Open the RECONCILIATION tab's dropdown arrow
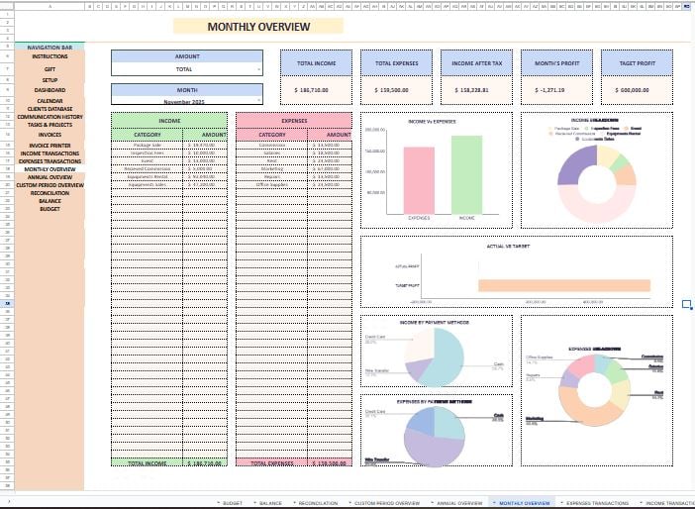The image size is (695, 509). click(295, 503)
